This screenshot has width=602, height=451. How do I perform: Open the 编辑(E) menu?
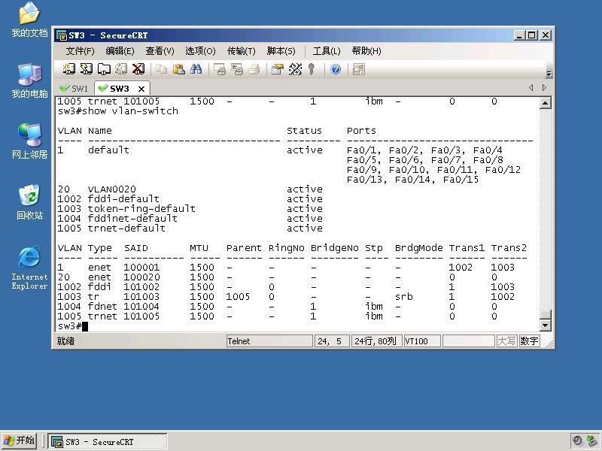(x=120, y=51)
